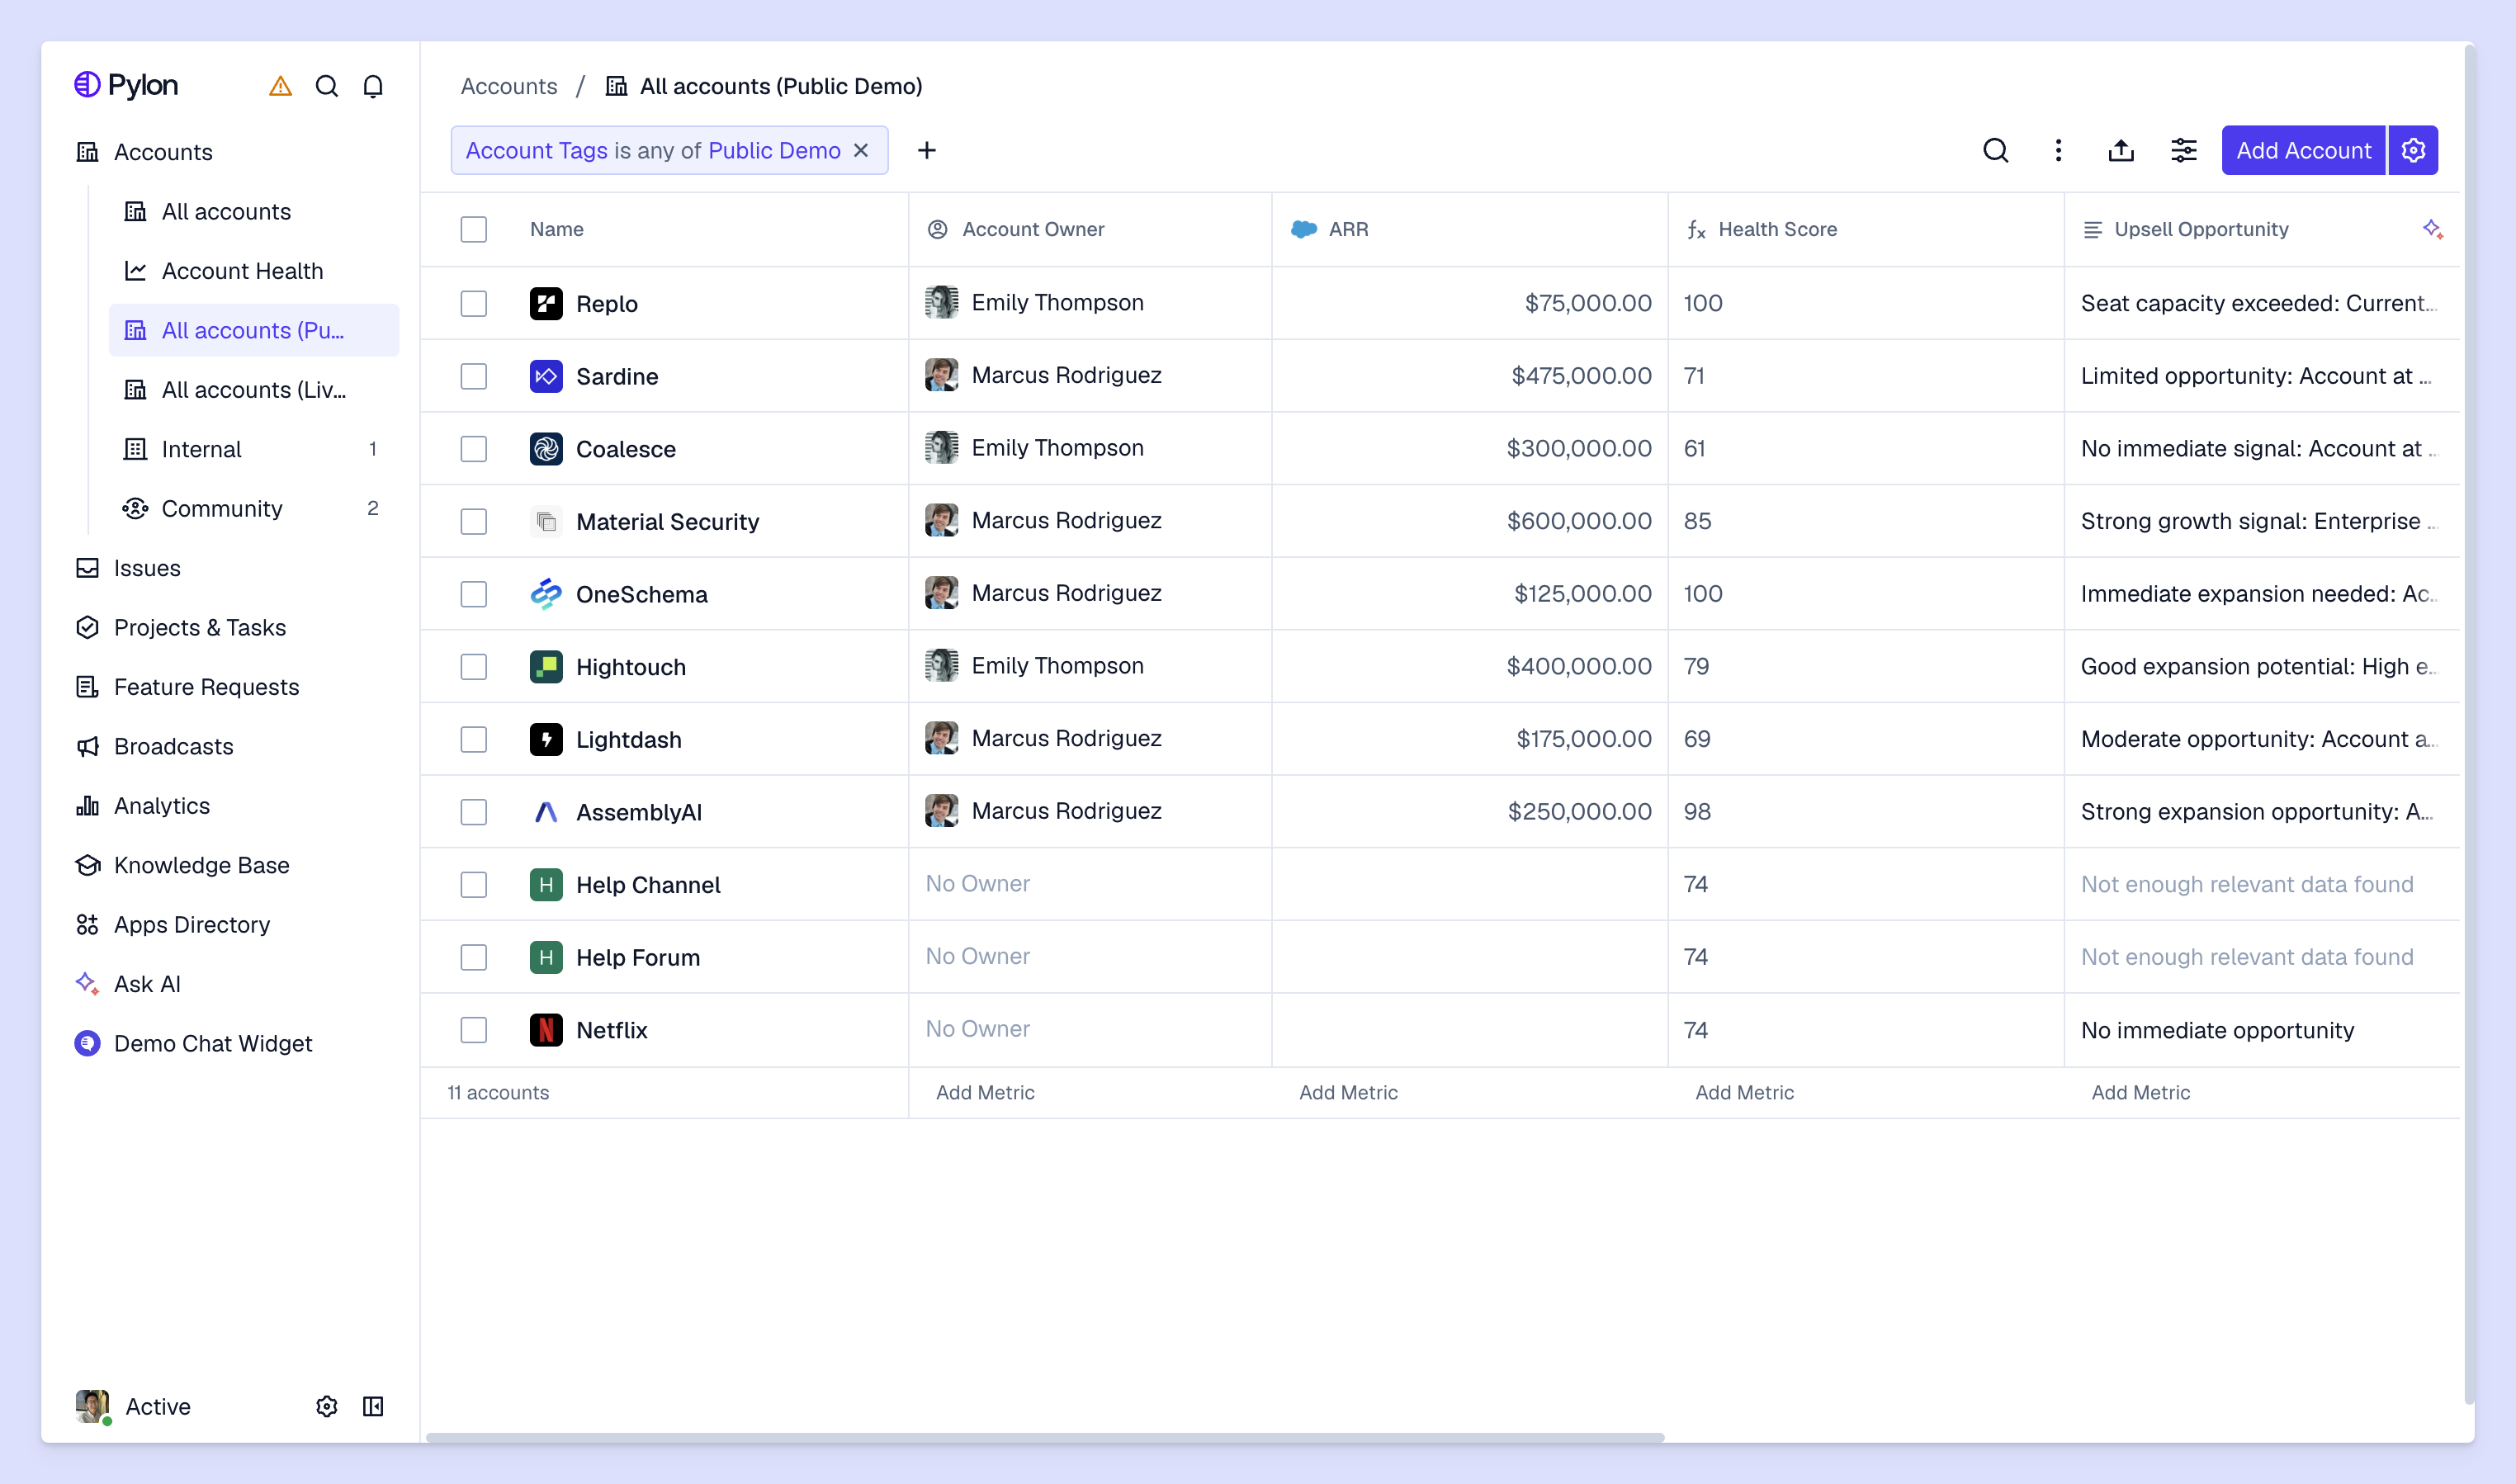Click the warning triangle icon near the Pylon logo
This screenshot has width=2516, height=1484.
click(280, 87)
